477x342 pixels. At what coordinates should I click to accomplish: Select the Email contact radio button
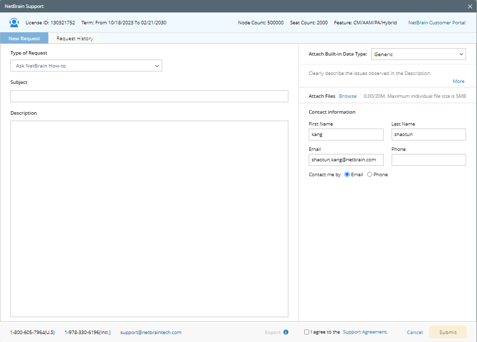coord(347,175)
